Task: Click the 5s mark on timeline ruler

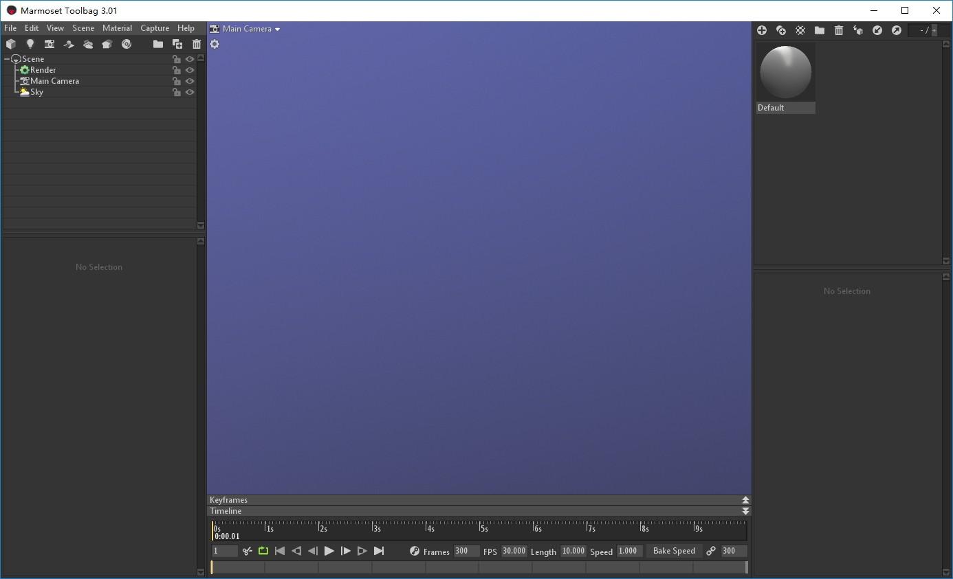Action: pos(483,529)
